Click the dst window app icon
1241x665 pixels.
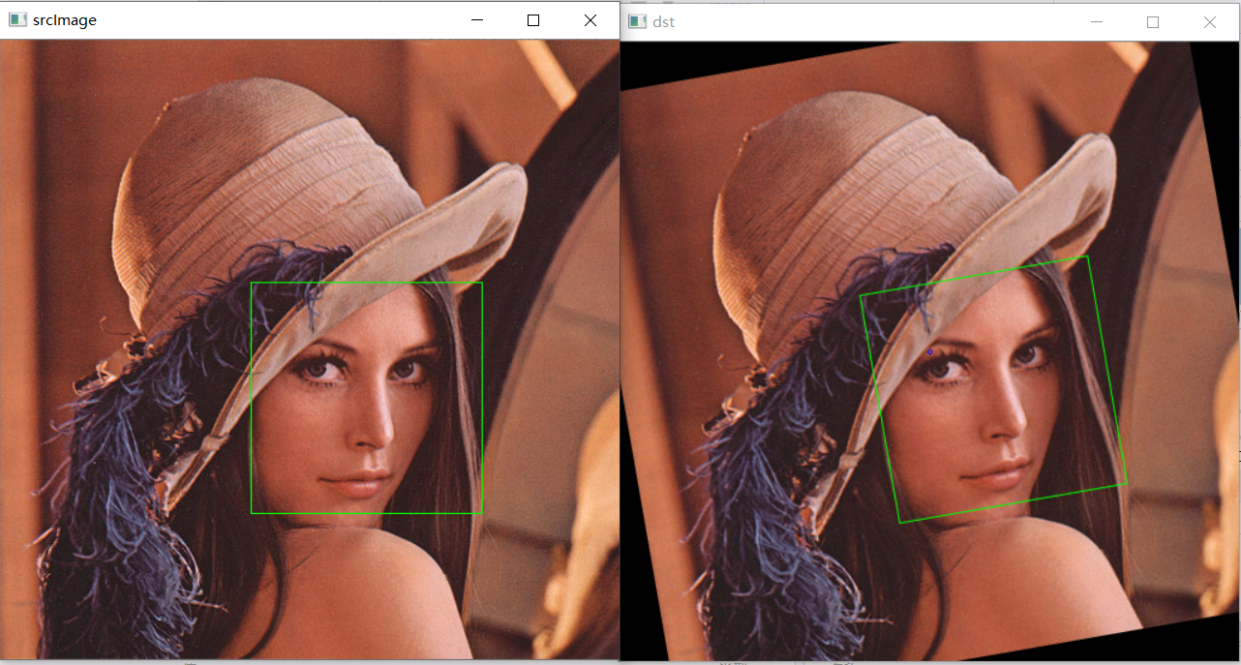pyautogui.click(x=636, y=21)
